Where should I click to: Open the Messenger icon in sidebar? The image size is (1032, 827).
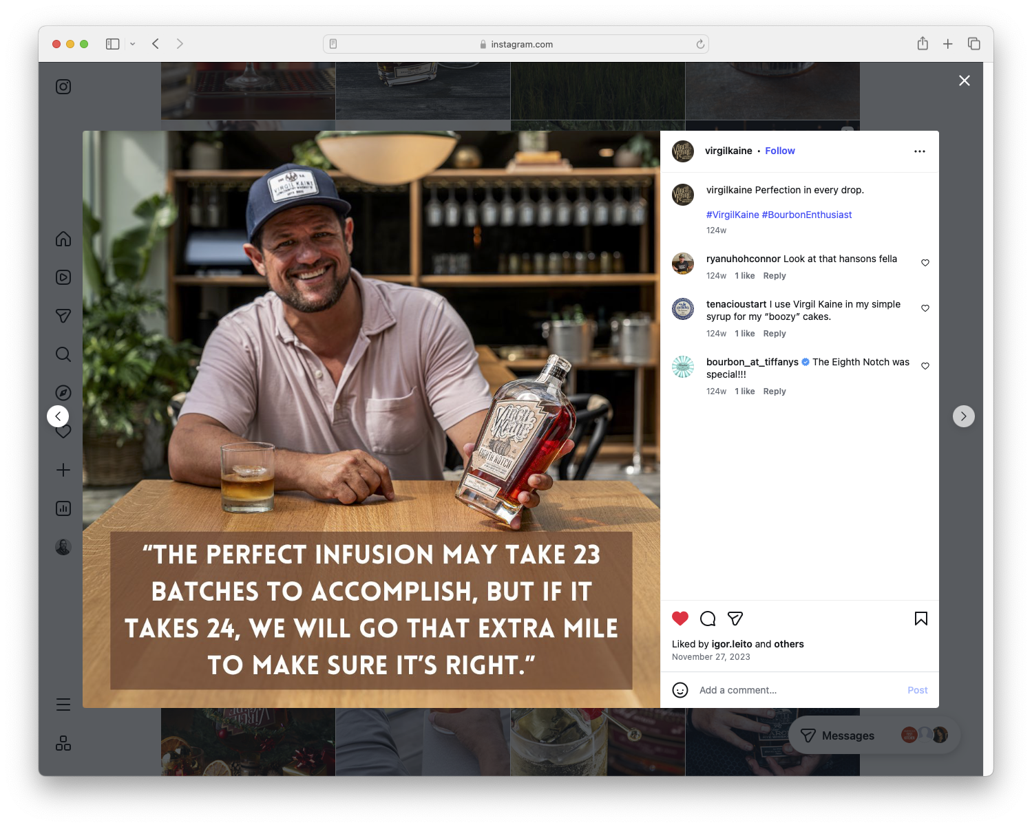[63, 316]
